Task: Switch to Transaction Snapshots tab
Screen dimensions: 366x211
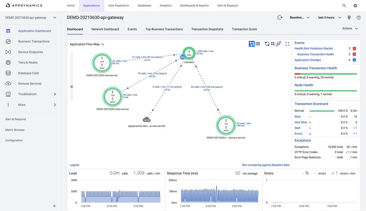Action: [x=207, y=29]
